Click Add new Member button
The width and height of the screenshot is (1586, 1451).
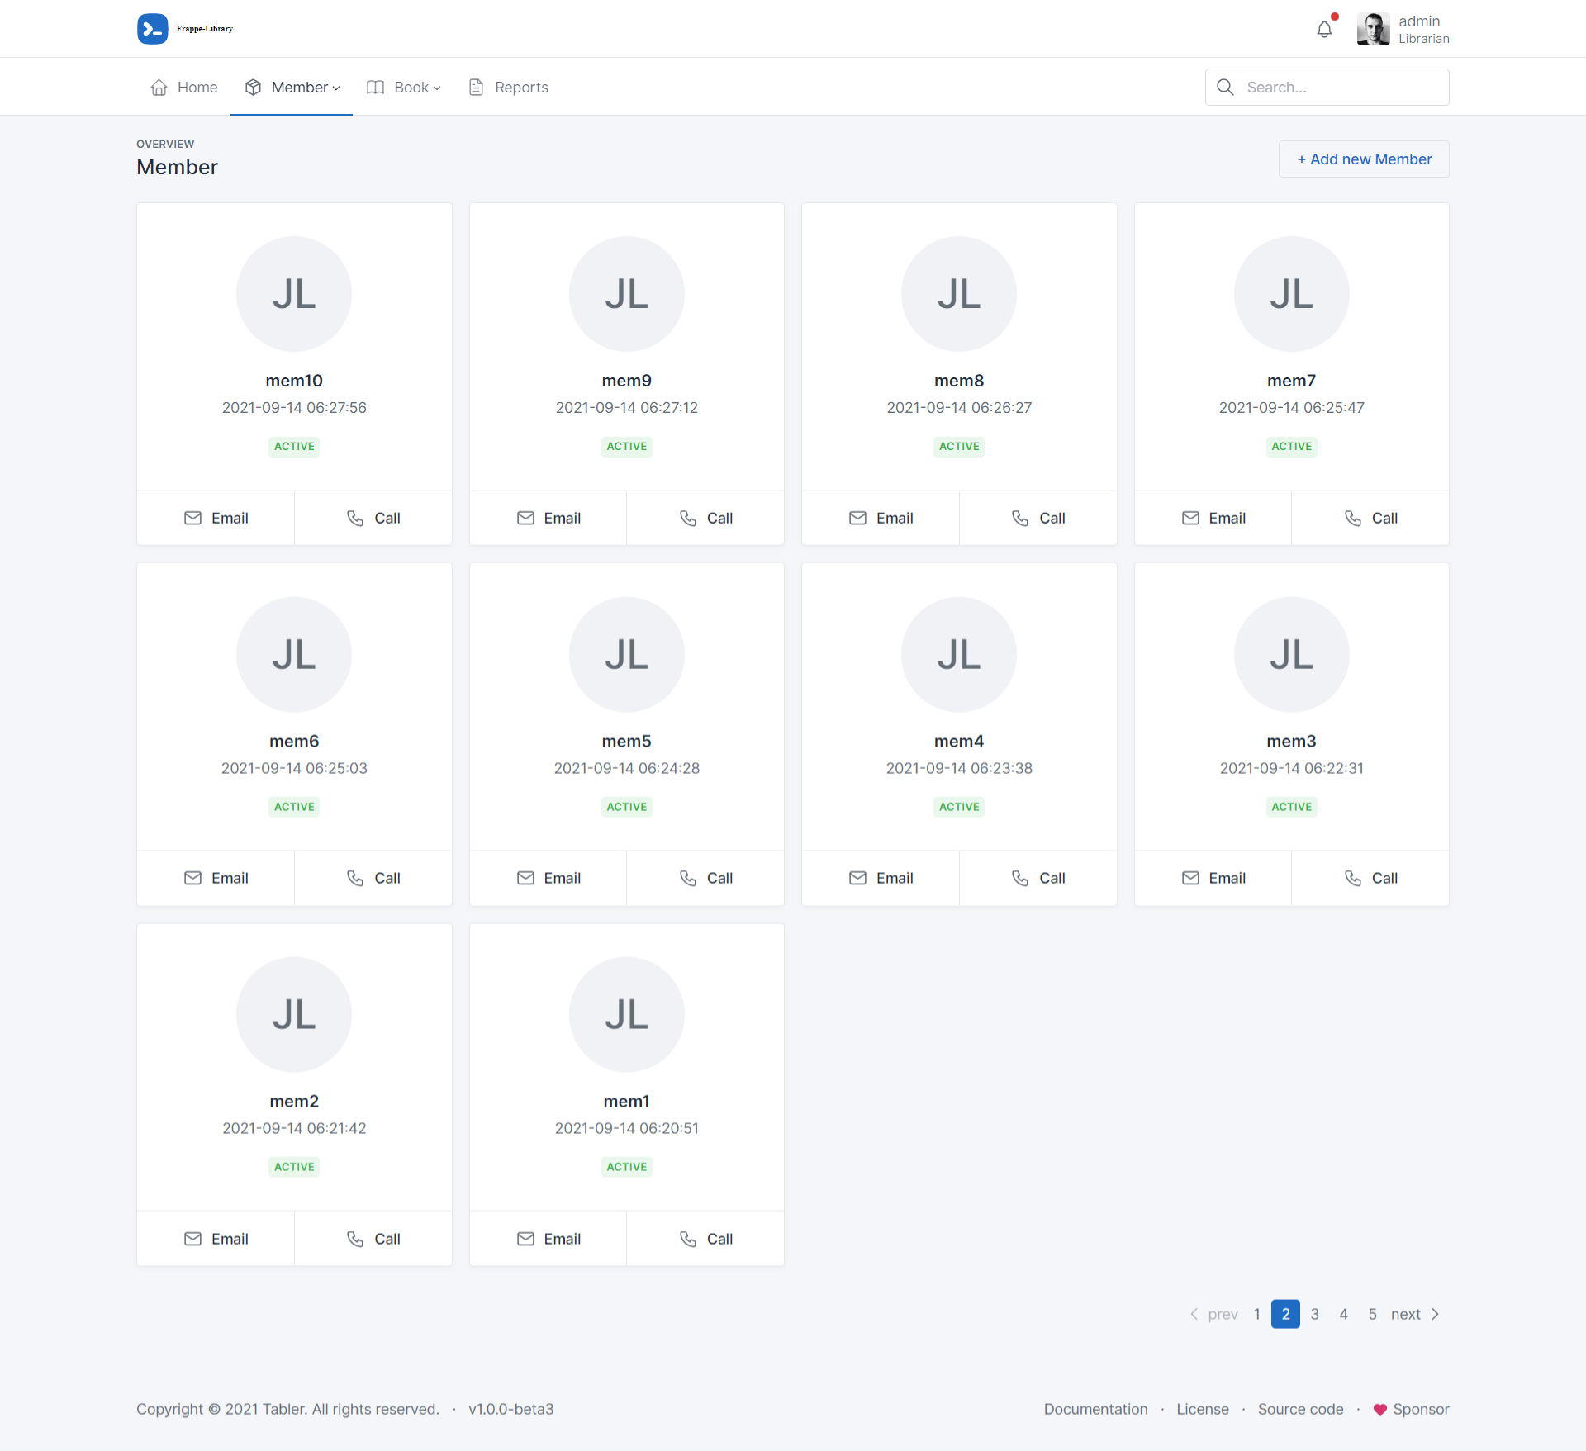tap(1363, 159)
